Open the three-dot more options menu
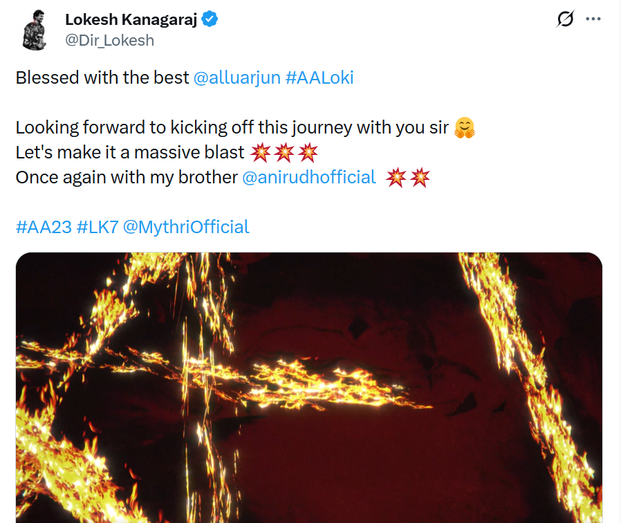Image resolution: width=623 pixels, height=523 pixels. [x=593, y=19]
